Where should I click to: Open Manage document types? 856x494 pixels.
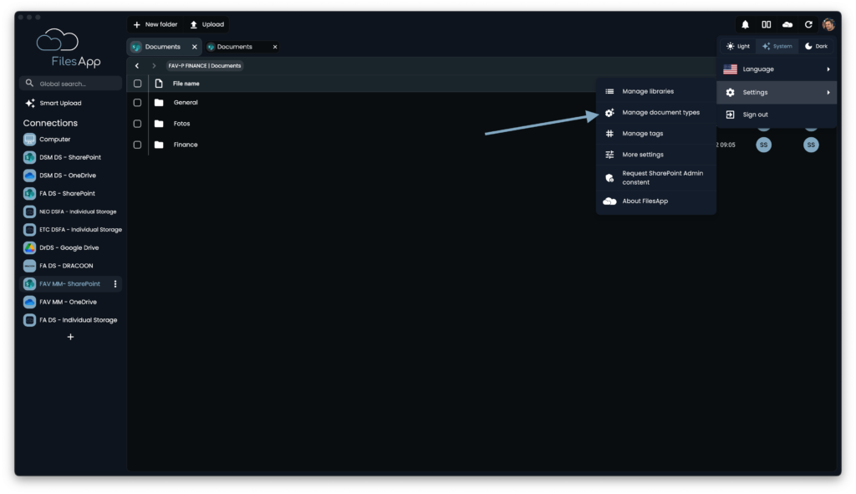[x=656, y=113]
